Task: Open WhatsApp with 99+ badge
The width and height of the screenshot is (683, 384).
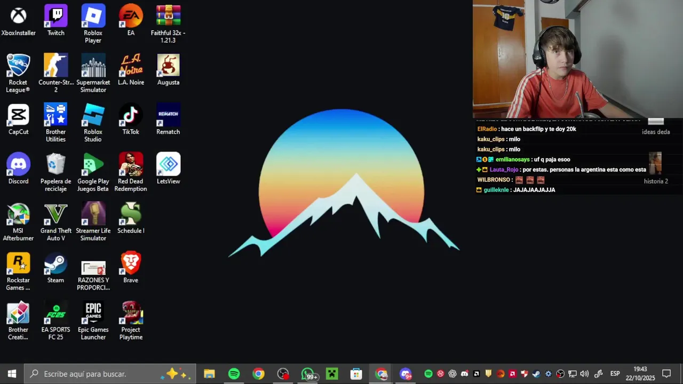Action: point(308,374)
